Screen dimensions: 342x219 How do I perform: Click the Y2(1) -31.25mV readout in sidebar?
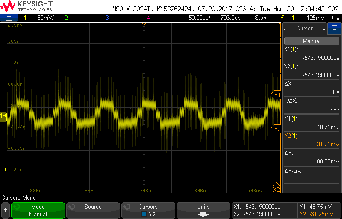pos(327,144)
